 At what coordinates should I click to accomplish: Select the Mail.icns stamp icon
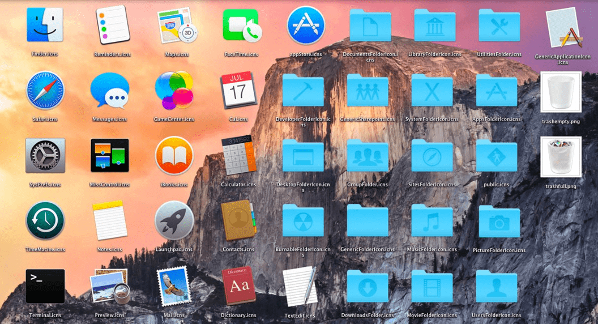(x=174, y=286)
